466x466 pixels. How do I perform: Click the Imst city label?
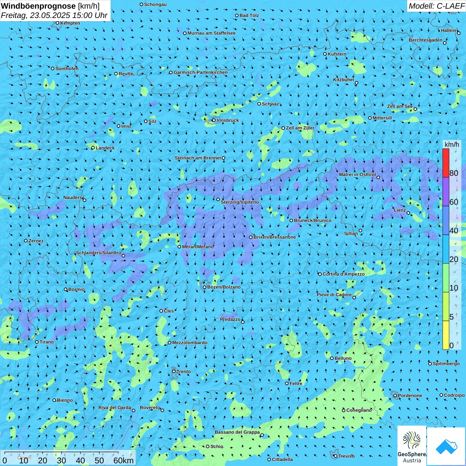click(x=126, y=126)
